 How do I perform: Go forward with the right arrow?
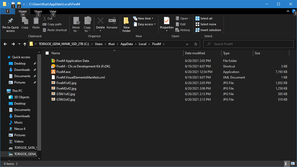coord(13,44)
